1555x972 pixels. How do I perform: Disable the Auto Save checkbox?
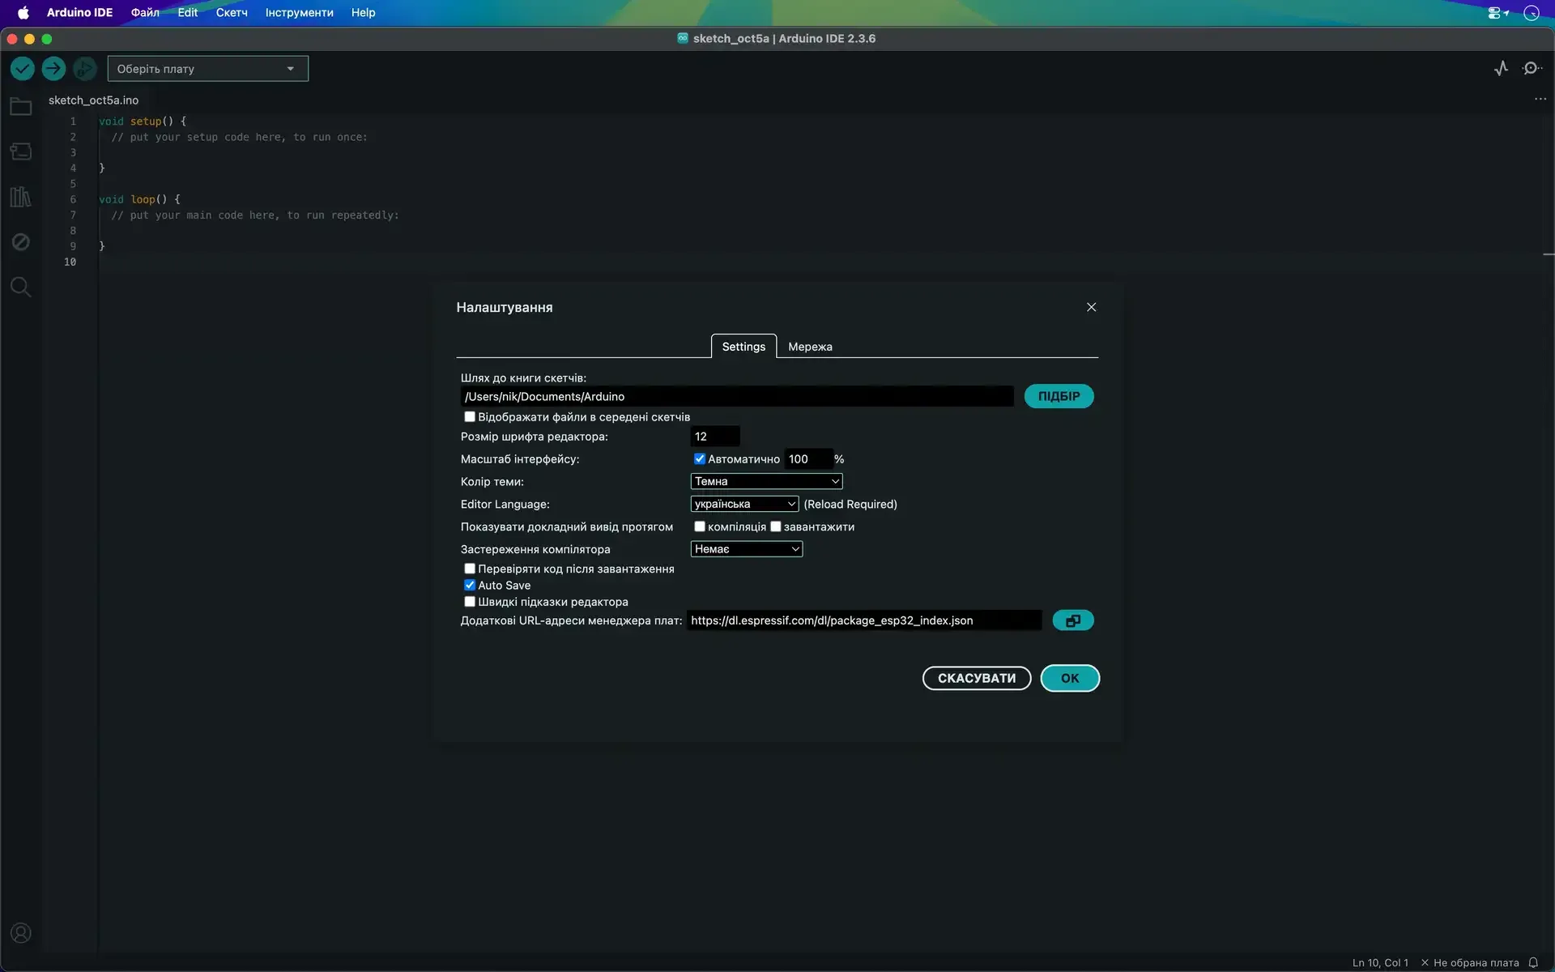pos(470,585)
